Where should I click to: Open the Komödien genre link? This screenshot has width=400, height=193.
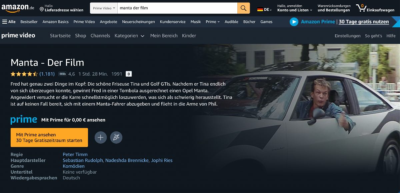pyautogui.click(x=74, y=166)
